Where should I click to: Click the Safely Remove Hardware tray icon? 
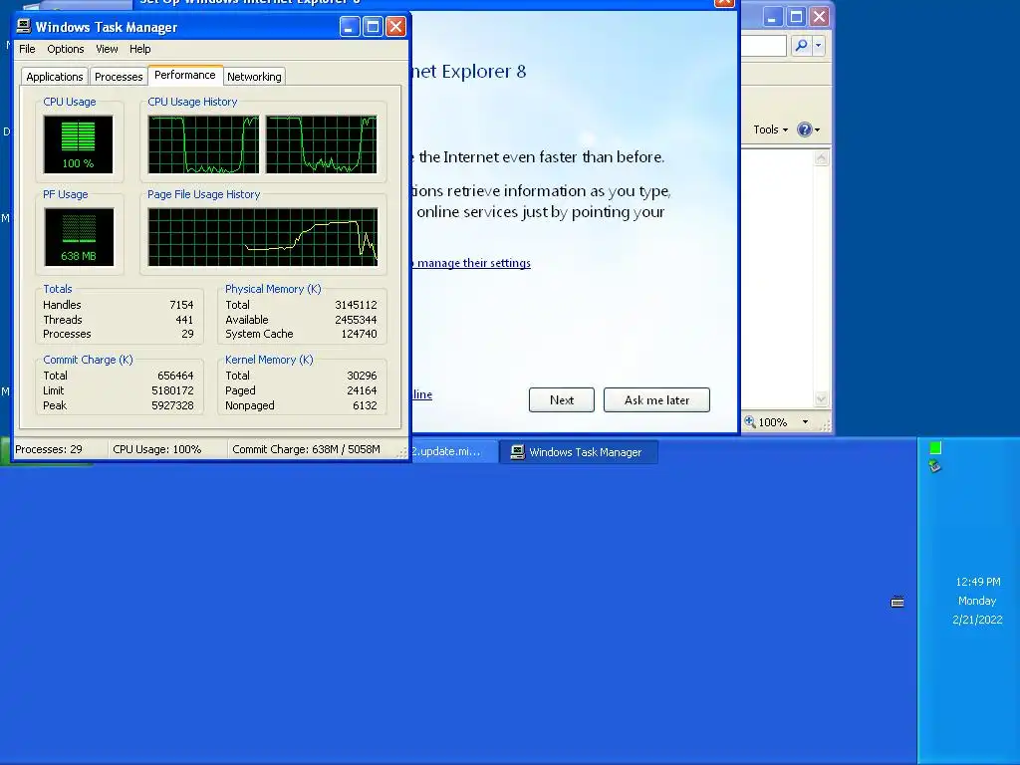934,465
